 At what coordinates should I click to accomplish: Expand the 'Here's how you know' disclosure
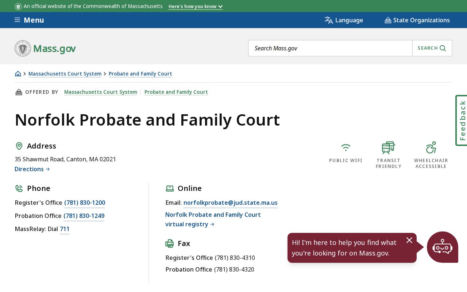pyautogui.click(x=196, y=6)
